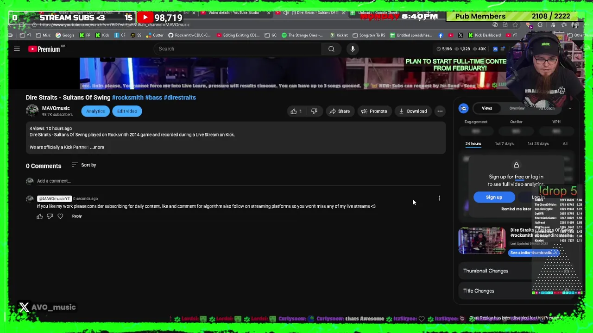Screen dimensions: 593x333
Task: Open the comment options three-dot menu
Action: (x=439, y=198)
